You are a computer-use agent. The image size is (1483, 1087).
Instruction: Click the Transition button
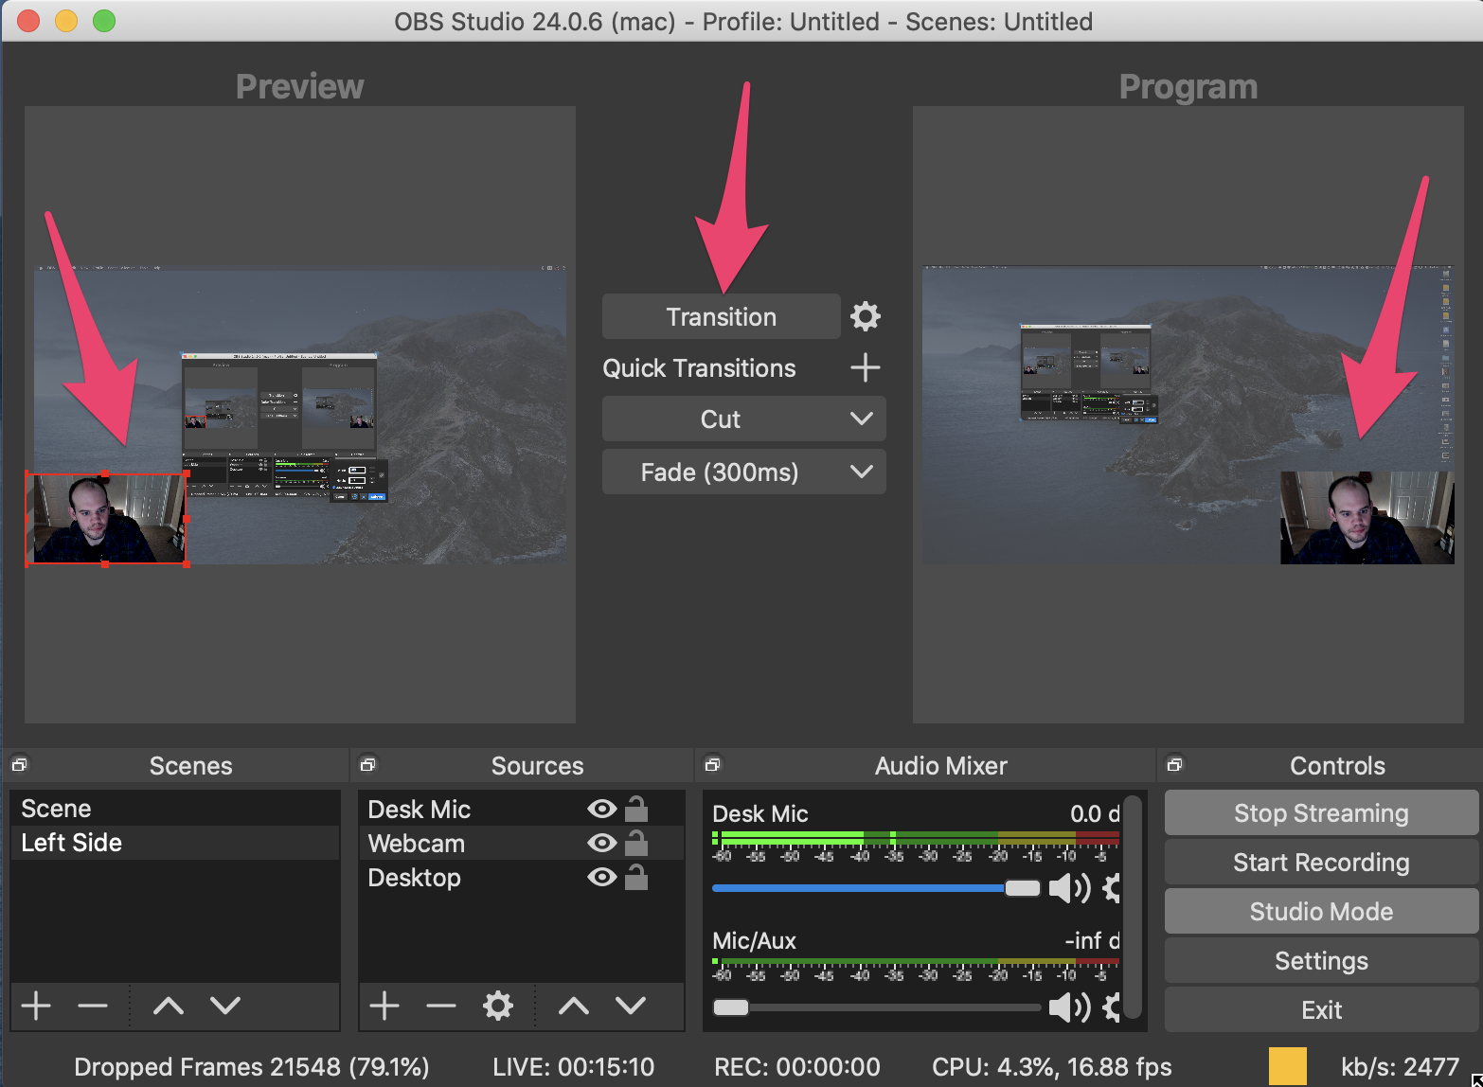721,316
